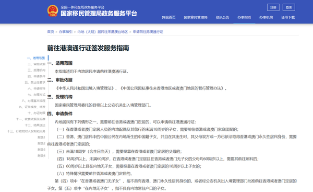Image resolution: width=313 pixels, height=192 pixels.
Task: Jump to 七、办理方式 in sidebar
Action: [x=37, y=95]
